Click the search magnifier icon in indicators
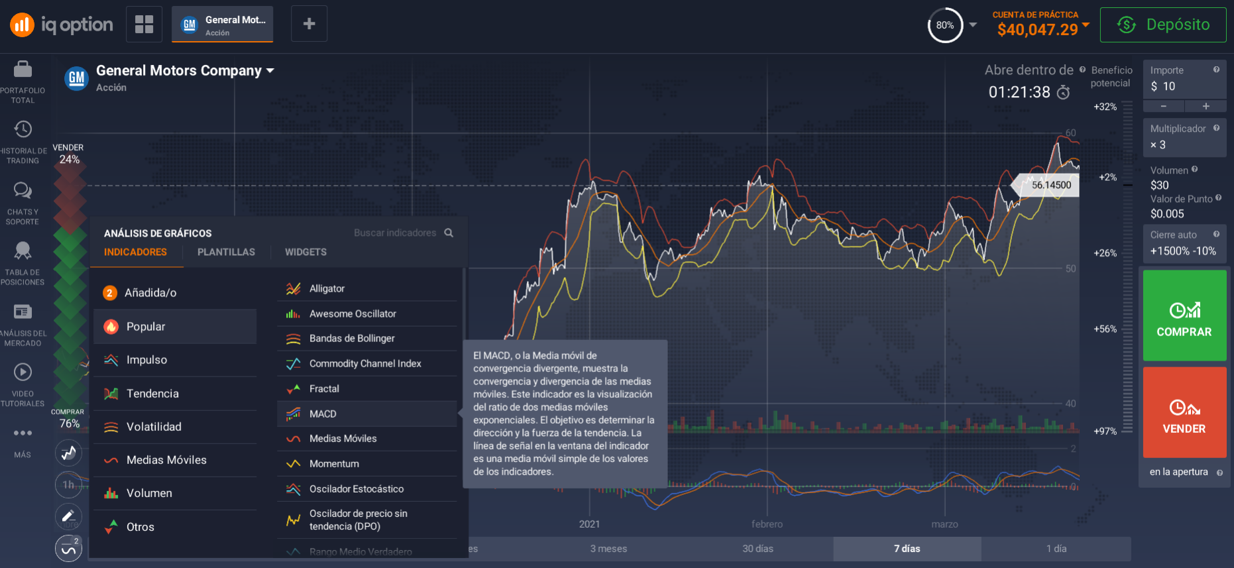Screen dimensions: 1234x568 pyautogui.click(x=449, y=233)
